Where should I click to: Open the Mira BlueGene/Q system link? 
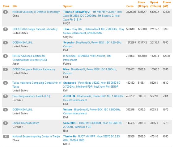click(x=90, y=71)
